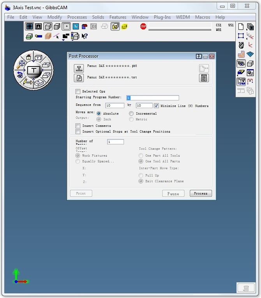Click the new document icon in palette
The width and height of the screenshot is (261, 298).
point(241,27)
